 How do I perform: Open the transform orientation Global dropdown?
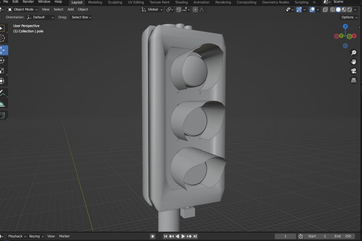152,9
